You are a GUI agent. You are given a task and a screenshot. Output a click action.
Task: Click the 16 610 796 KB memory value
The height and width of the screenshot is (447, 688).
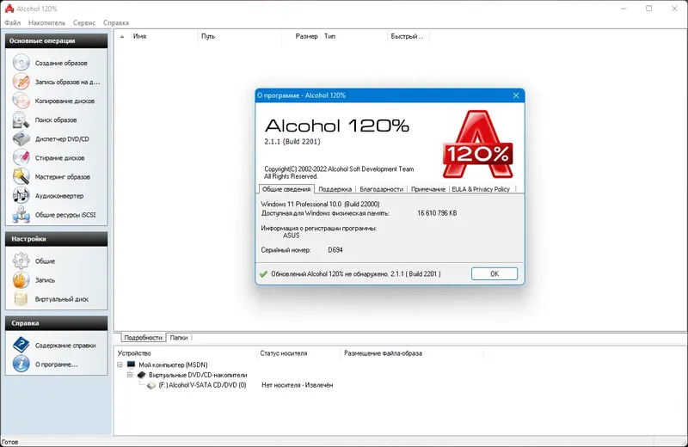(x=437, y=213)
